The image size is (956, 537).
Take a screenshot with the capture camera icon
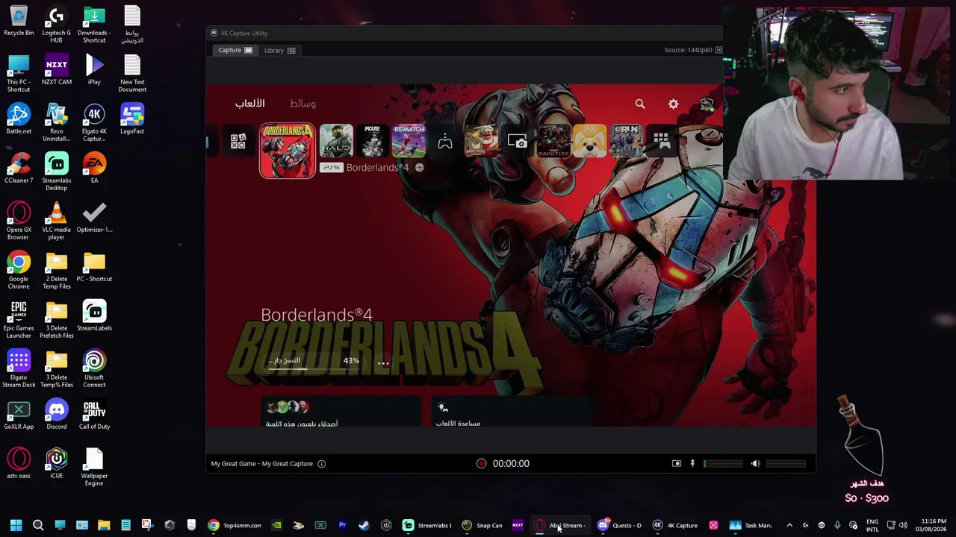pyautogui.click(x=677, y=464)
